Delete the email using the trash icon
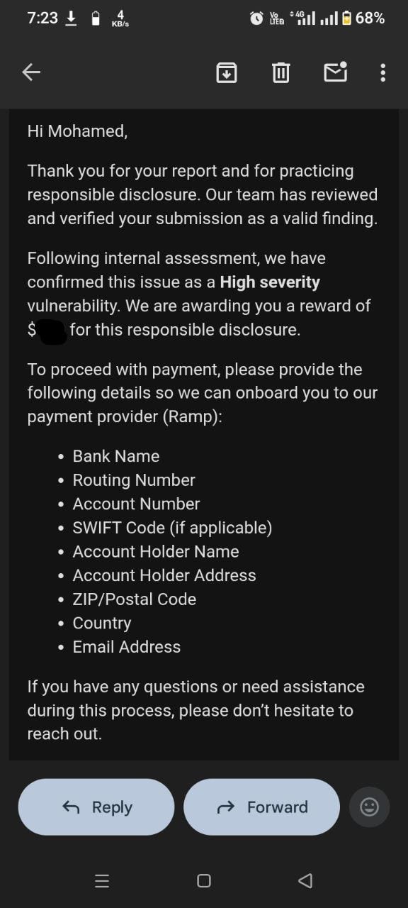Viewport: 408px width, 908px height. pos(281,72)
